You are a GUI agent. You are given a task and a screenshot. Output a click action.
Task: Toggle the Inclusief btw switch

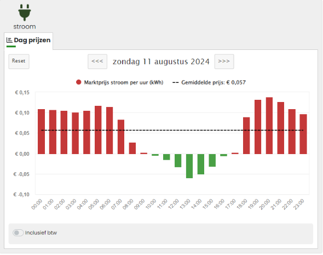click(x=18, y=233)
